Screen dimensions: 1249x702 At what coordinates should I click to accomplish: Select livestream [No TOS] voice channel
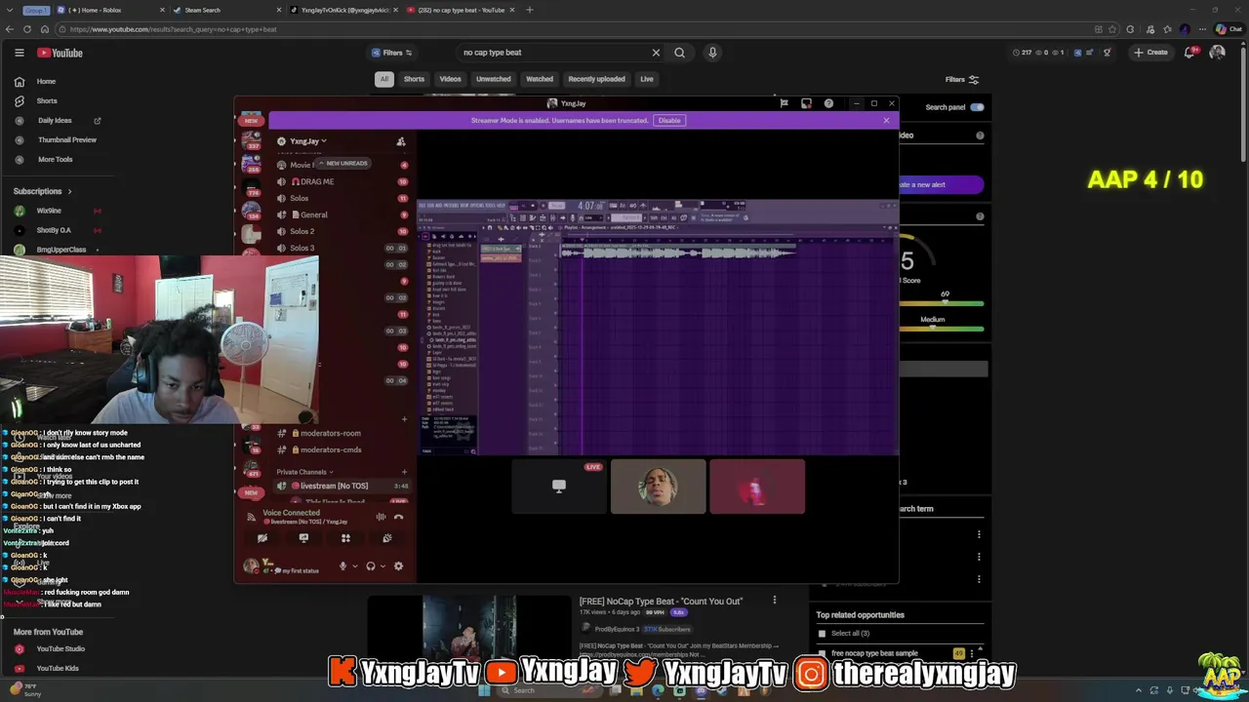[x=342, y=486]
